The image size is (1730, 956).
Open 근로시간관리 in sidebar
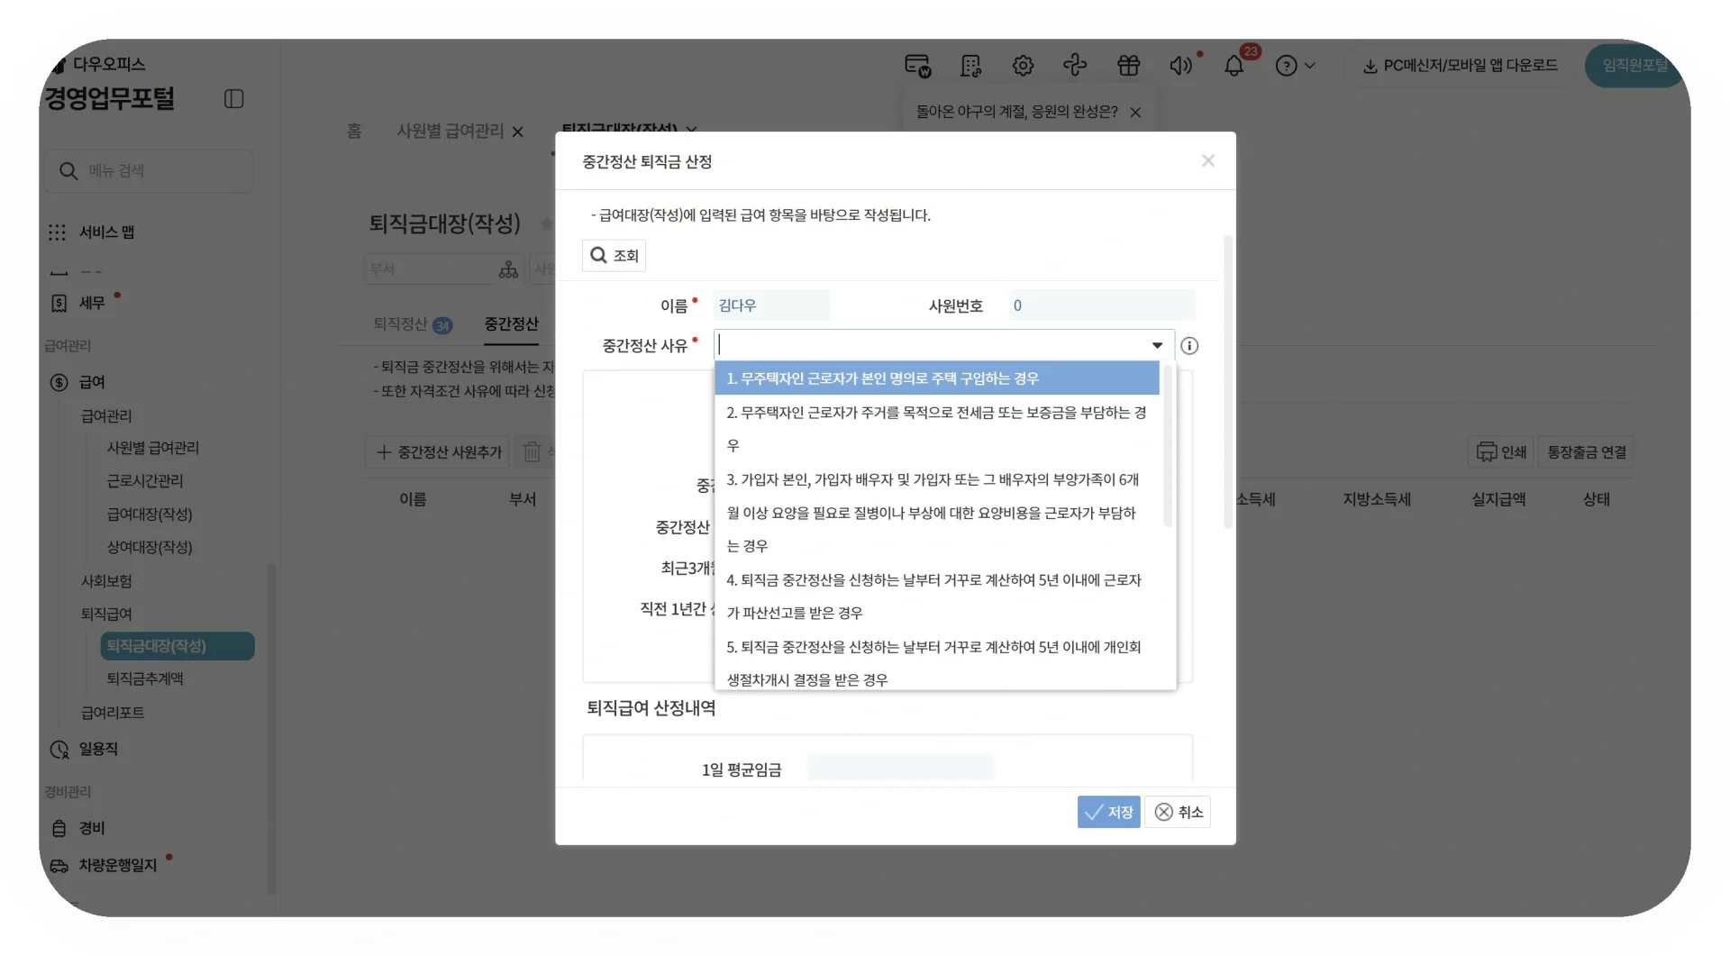(145, 482)
